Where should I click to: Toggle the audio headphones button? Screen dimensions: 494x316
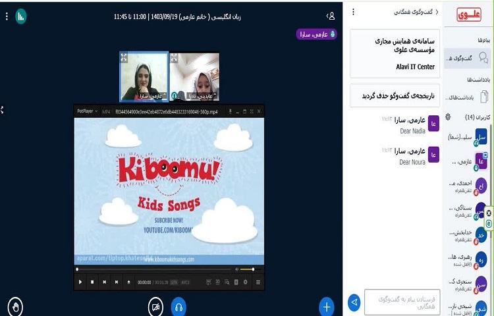click(178, 307)
